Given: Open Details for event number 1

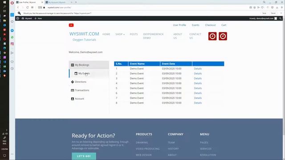Looking at the screenshot, I should (198, 68).
